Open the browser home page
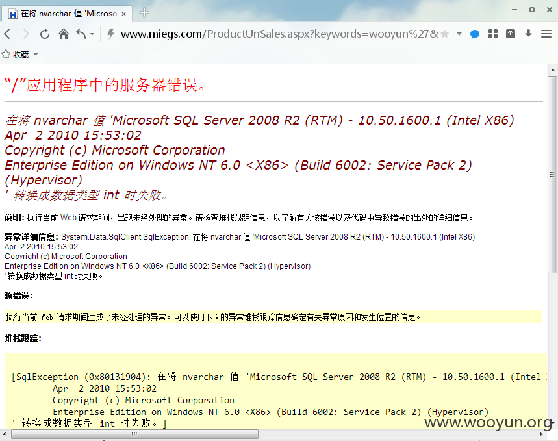The height and width of the screenshot is (441, 558). pos(64,34)
